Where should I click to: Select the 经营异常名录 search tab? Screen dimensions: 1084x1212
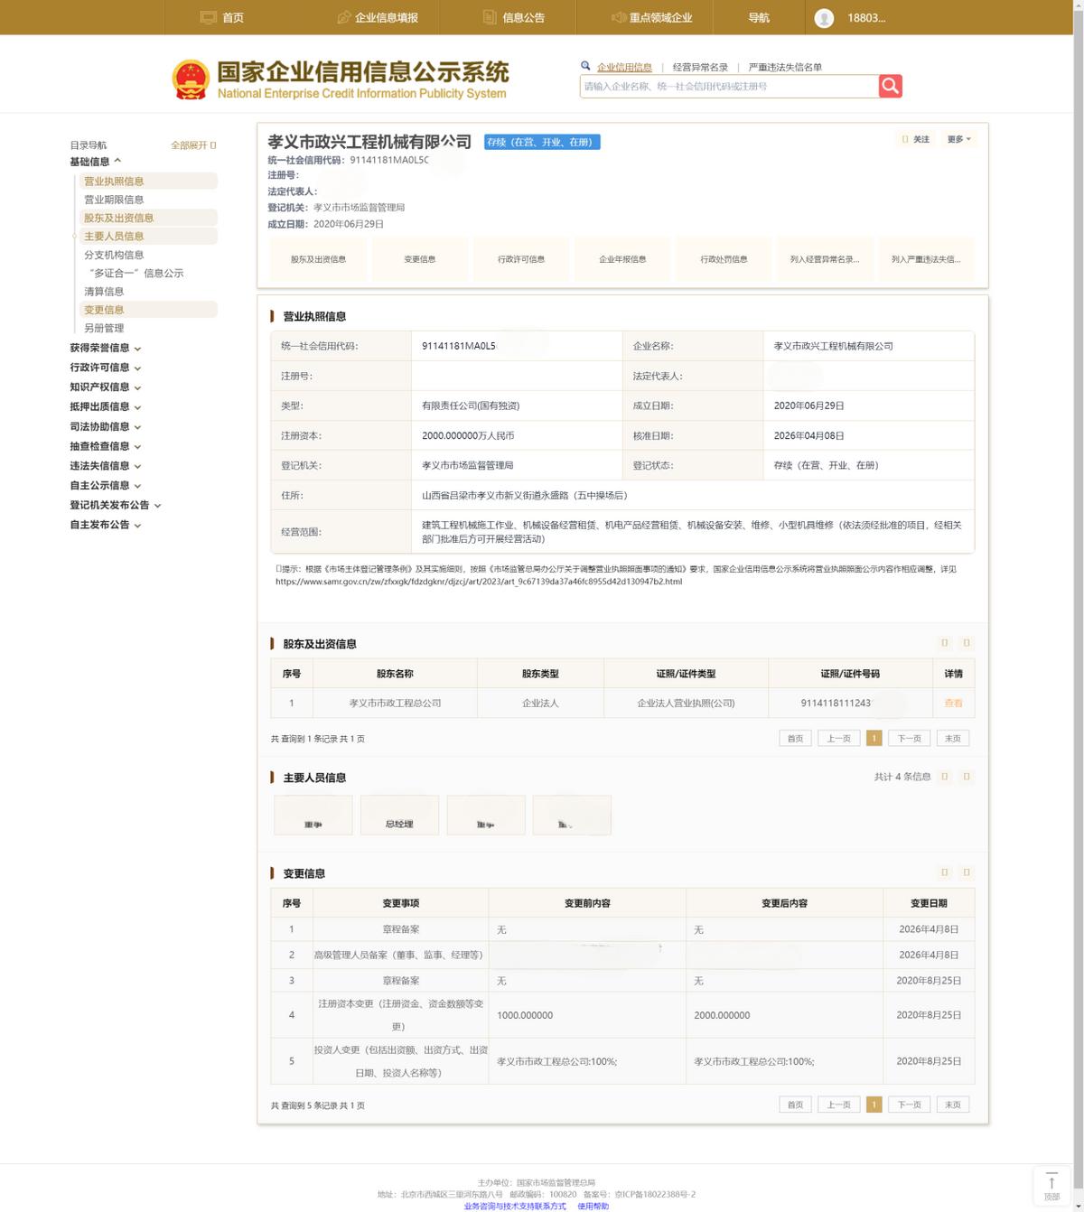pyautogui.click(x=700, y=67)
